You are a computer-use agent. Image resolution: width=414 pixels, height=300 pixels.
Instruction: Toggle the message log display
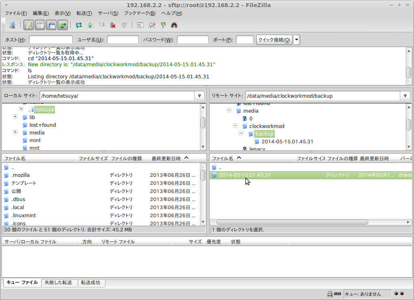pos(29,25)
